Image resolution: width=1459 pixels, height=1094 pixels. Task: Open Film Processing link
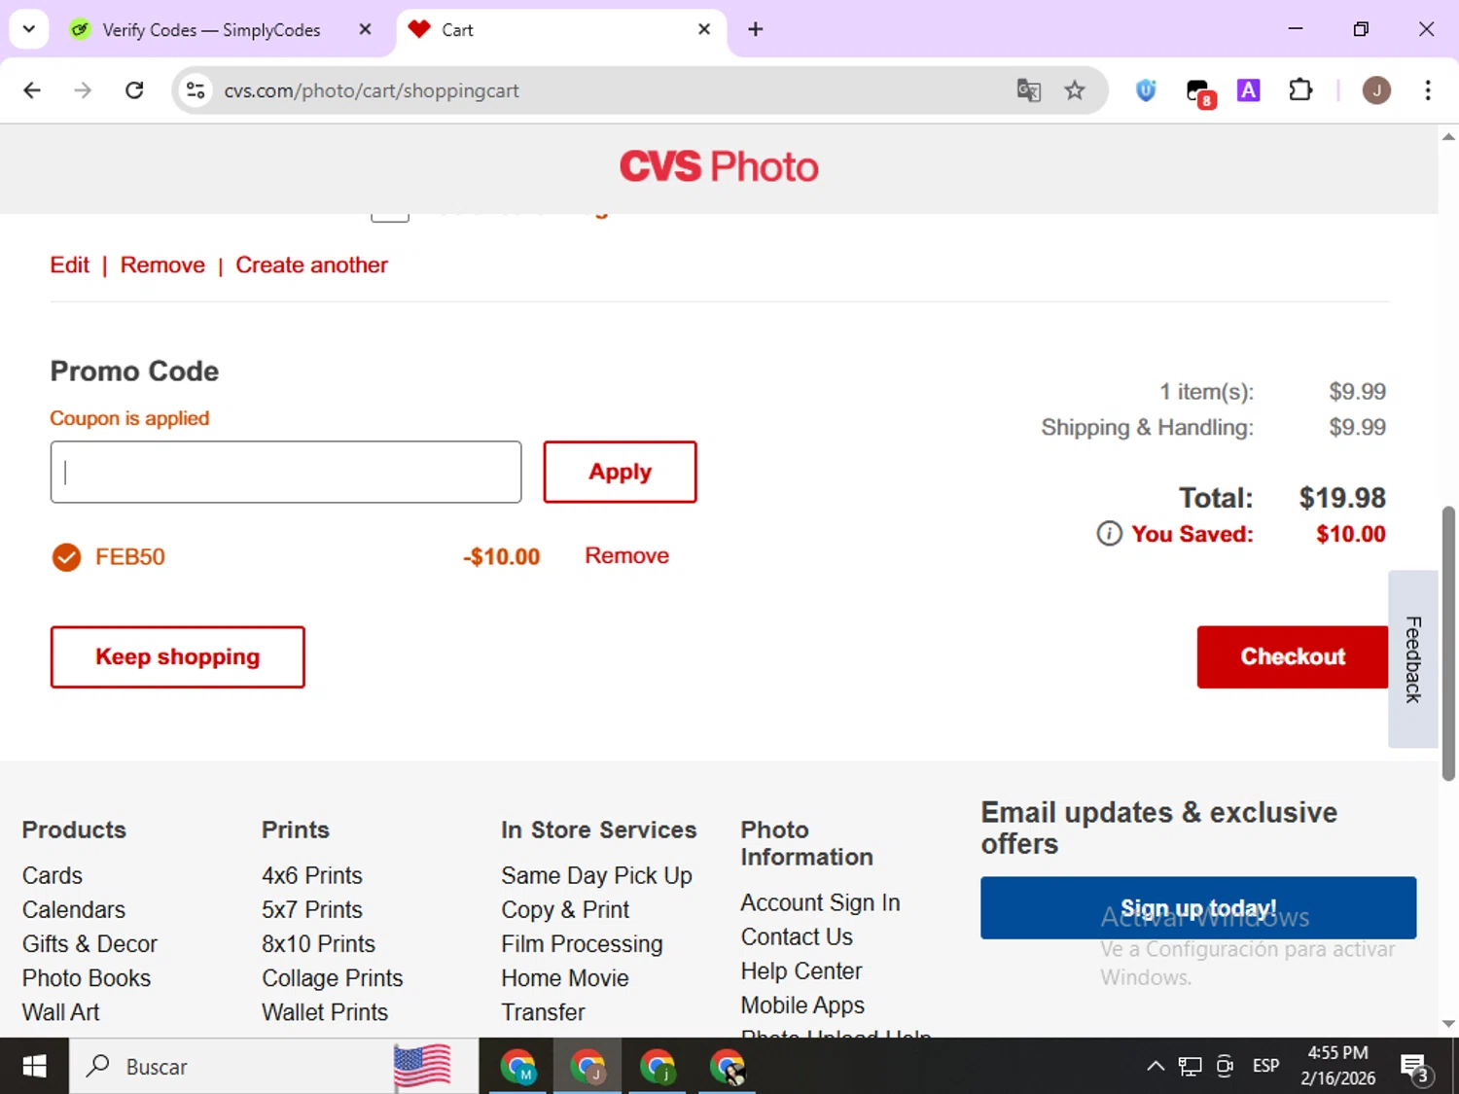[x=582, y=944]
